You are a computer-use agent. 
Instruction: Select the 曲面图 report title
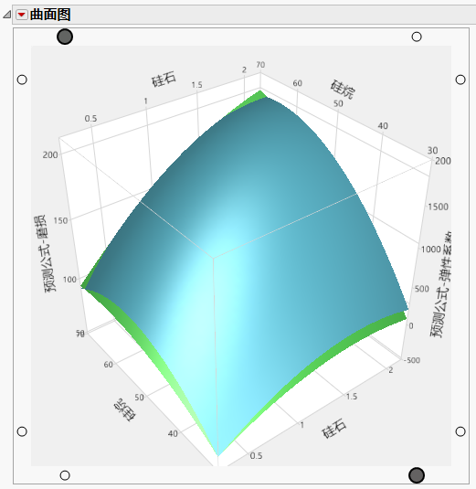pyautogui.click(x=50, y=15)
